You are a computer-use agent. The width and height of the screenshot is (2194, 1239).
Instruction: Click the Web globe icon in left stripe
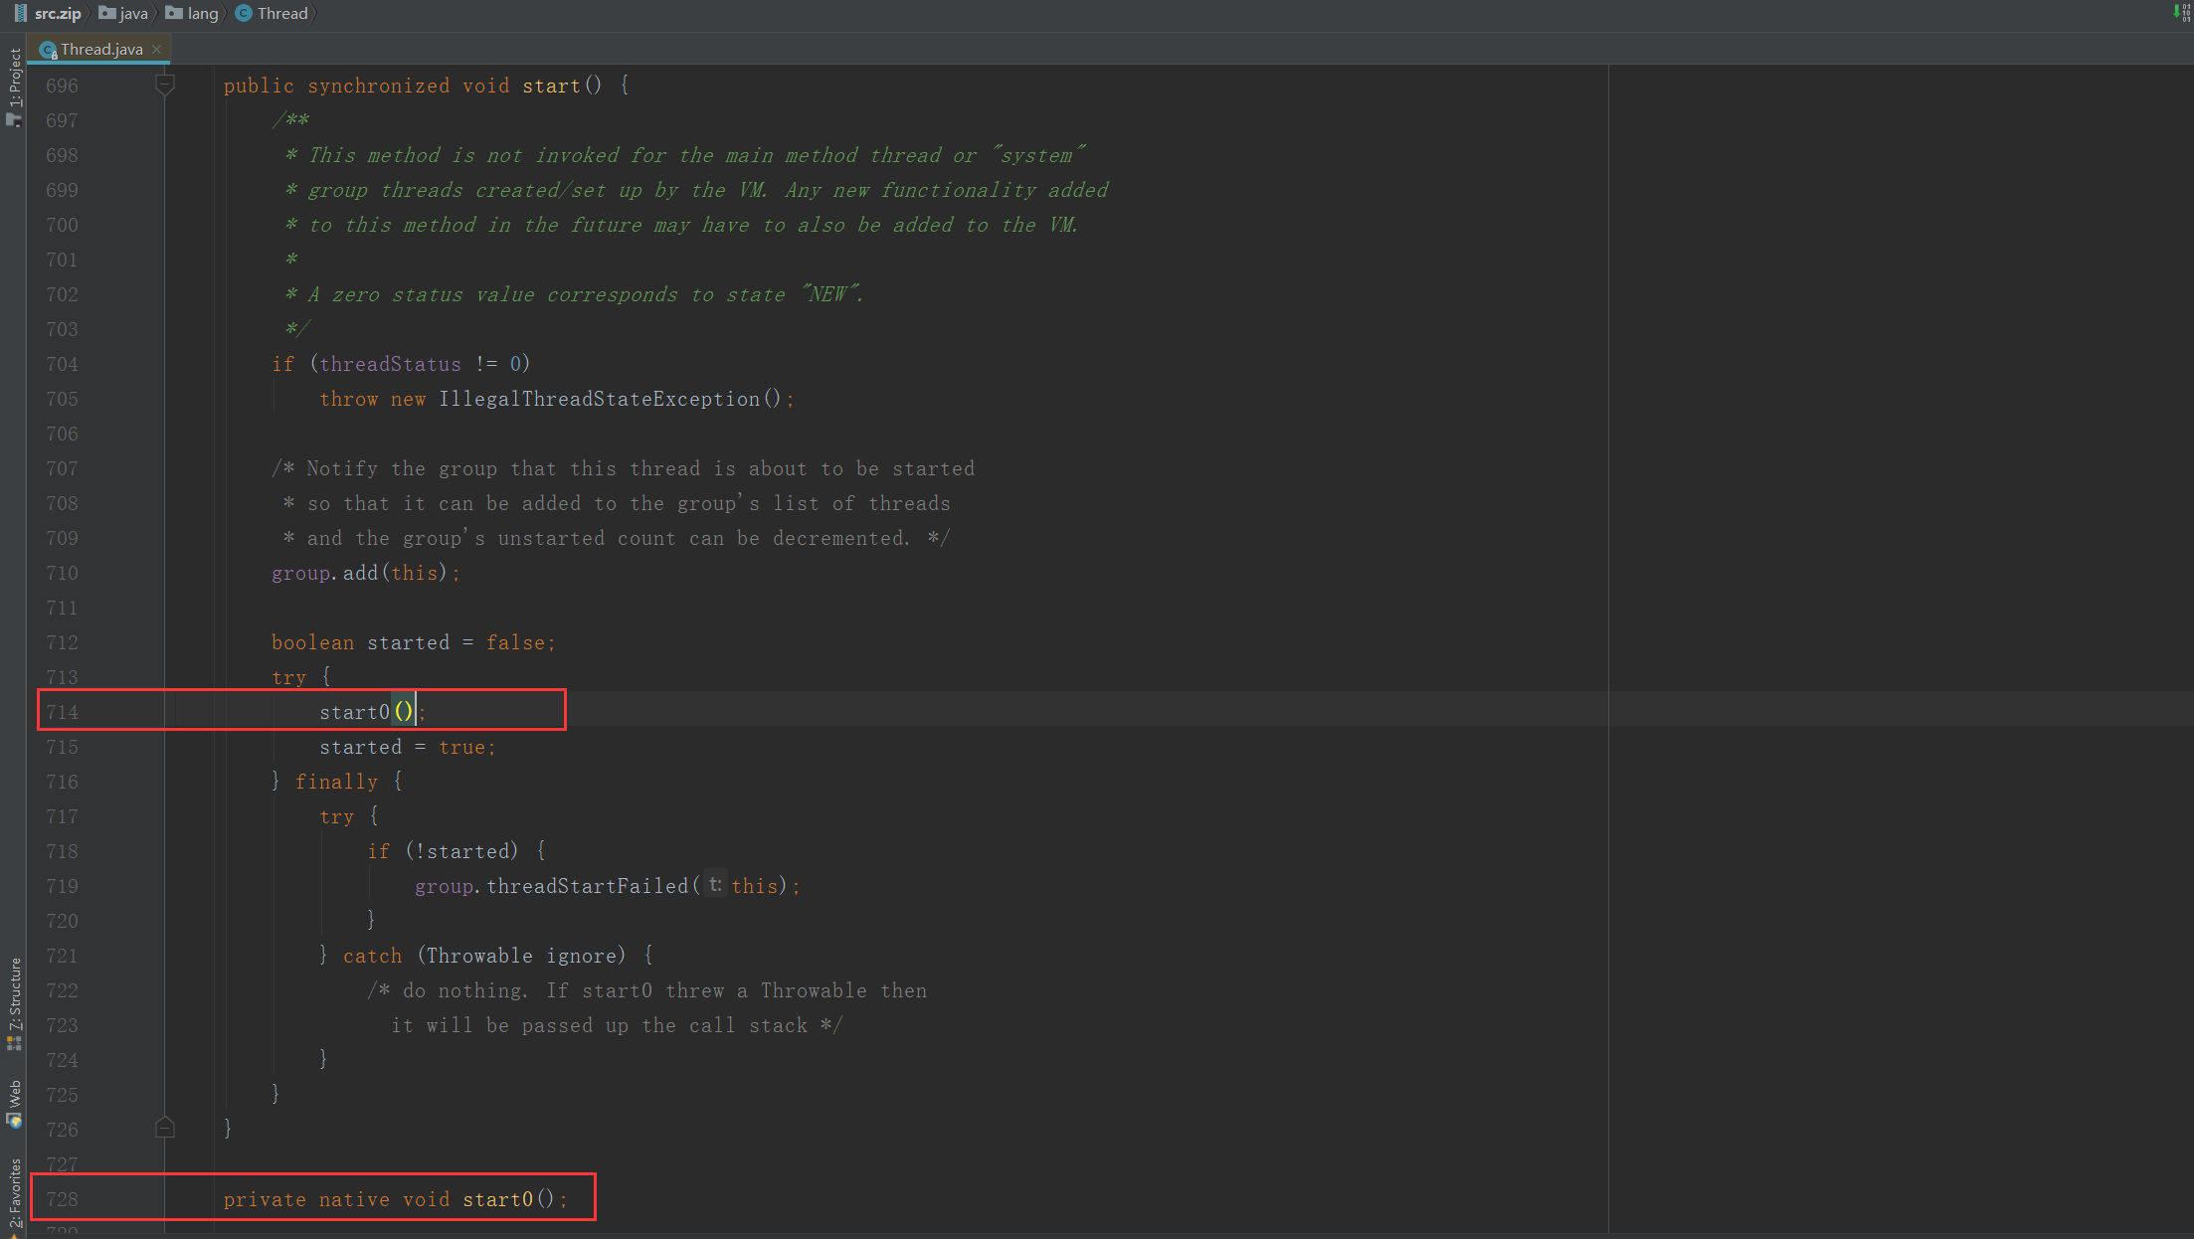pyautogui.click(x=14, y=1121)
